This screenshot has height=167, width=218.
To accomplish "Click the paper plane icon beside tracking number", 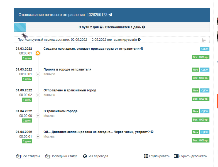I will coord(111,15).
